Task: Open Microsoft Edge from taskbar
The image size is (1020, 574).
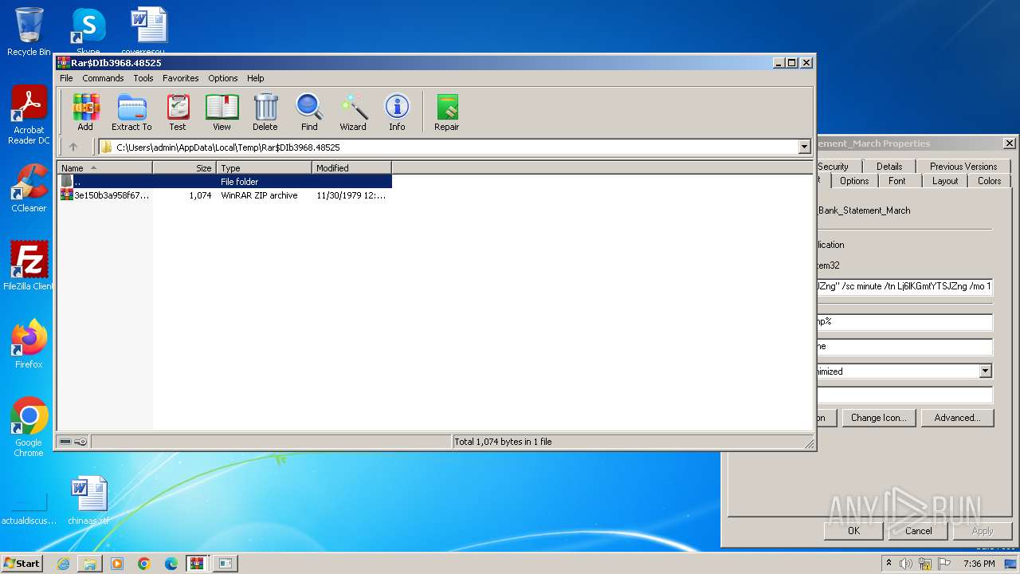Action: point(171,564)
